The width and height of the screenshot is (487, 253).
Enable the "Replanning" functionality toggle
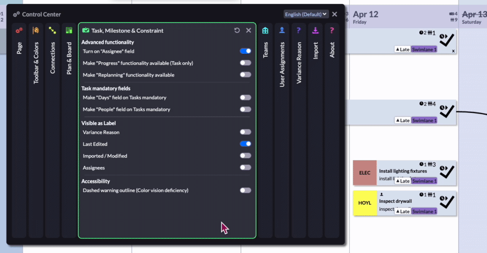point(245,75)
